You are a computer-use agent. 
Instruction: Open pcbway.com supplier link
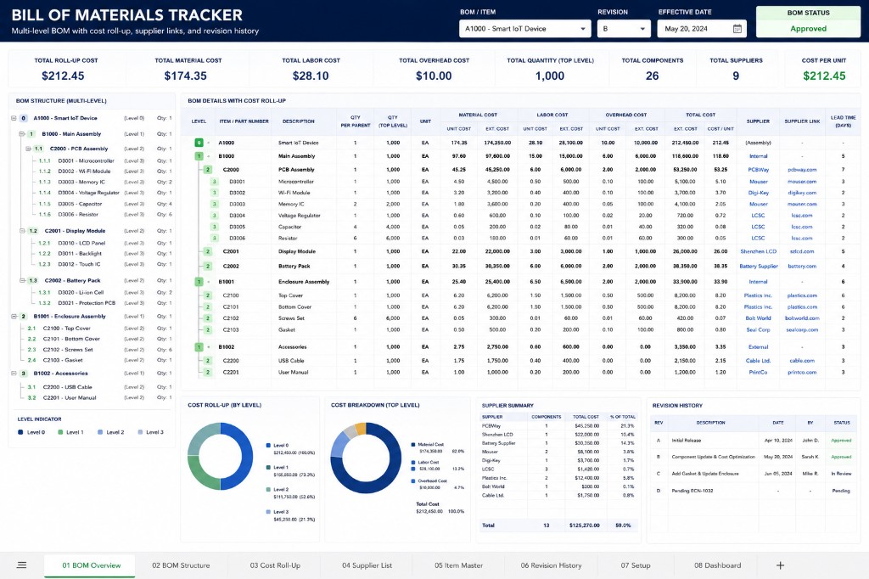coord(802,170)
